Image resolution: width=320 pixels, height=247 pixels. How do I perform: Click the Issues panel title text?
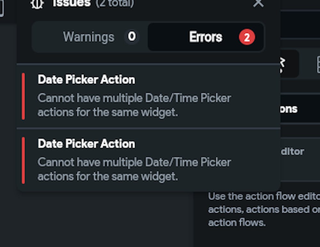click(72, 4)
